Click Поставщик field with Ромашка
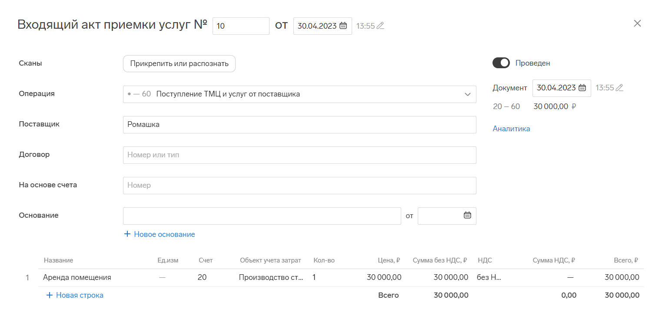This screenshot has width=659, height=319. (x=300, y=125)
